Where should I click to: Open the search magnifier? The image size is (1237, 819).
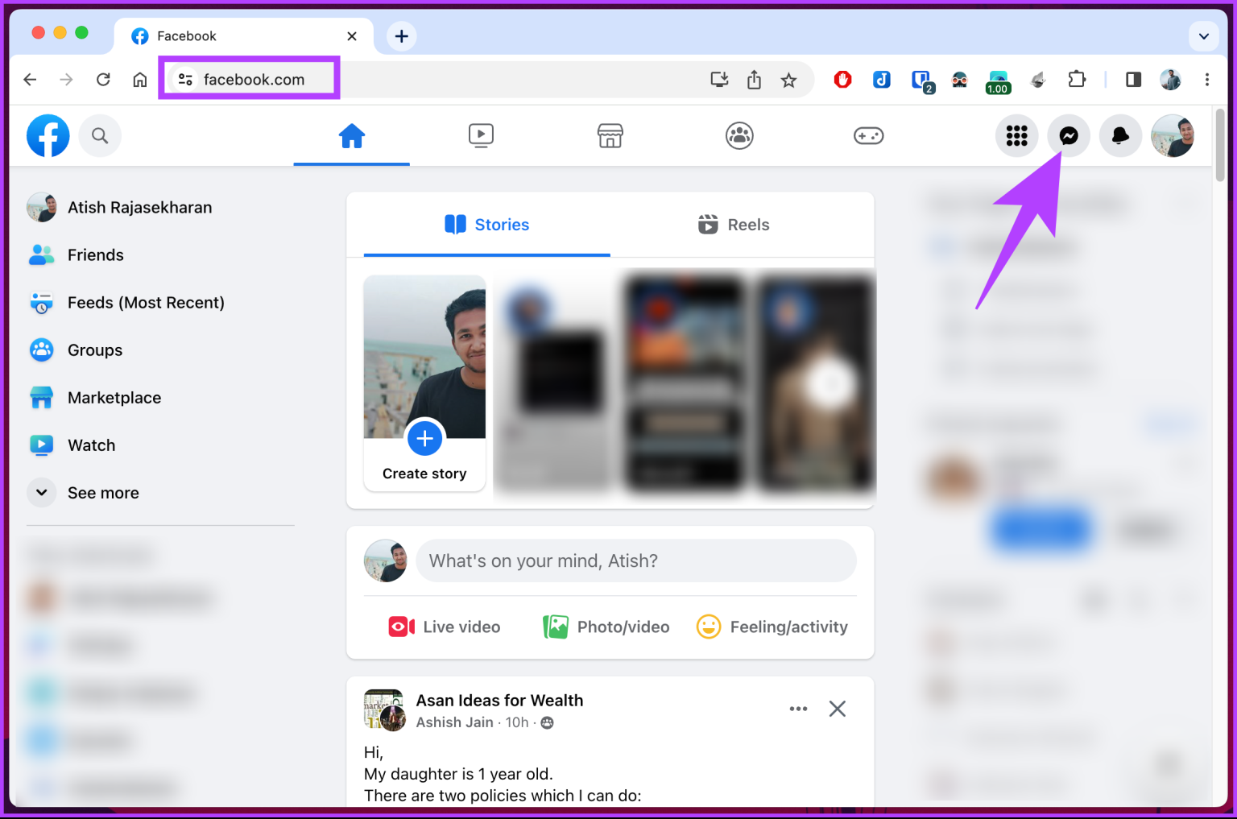pyautogui.click(x=100, y=135)
